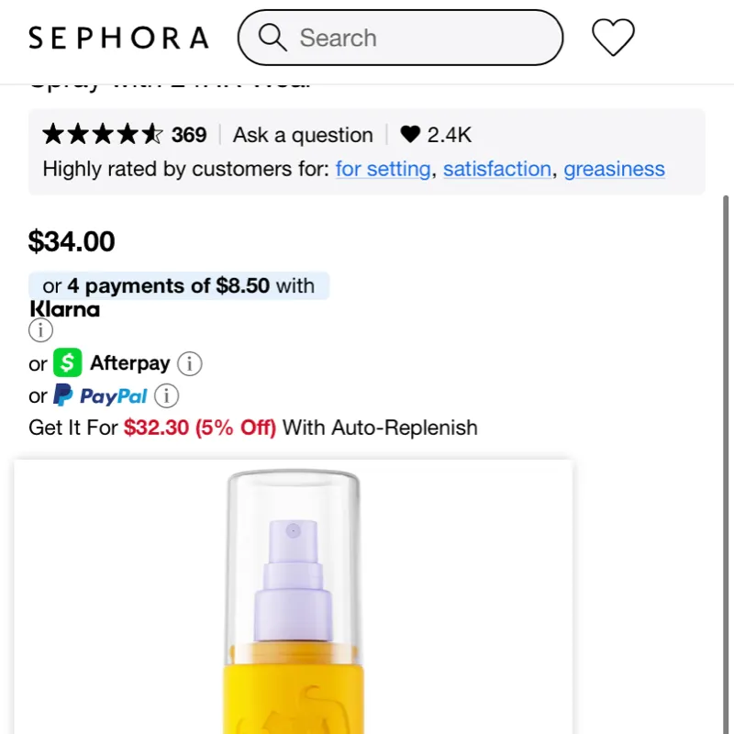Click the Sephora logo
This screenshot has width=734, height=734.
118,39
